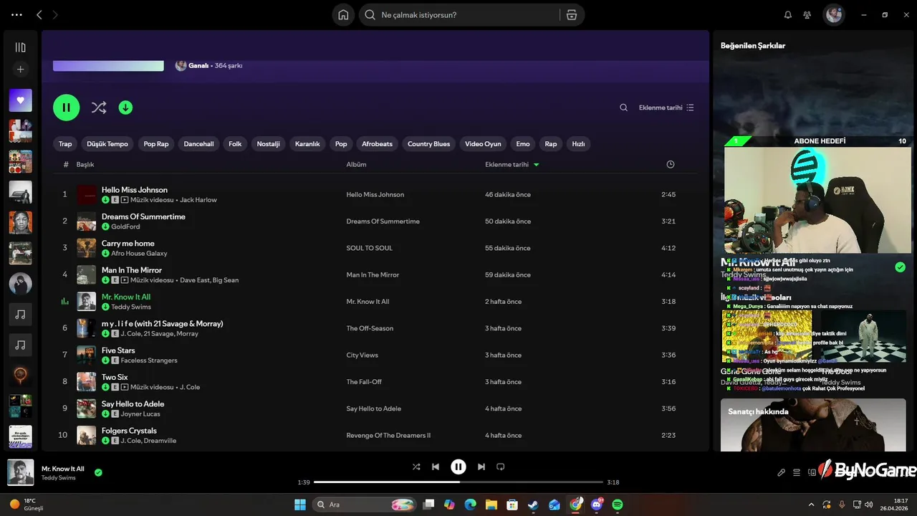Screen dimensions: 917x516
Task: Select the Dancehall filter chip
Action: 198,144
